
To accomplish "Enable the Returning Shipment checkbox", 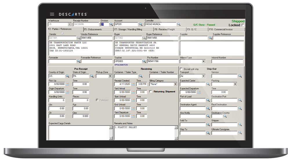I will 151,92.
